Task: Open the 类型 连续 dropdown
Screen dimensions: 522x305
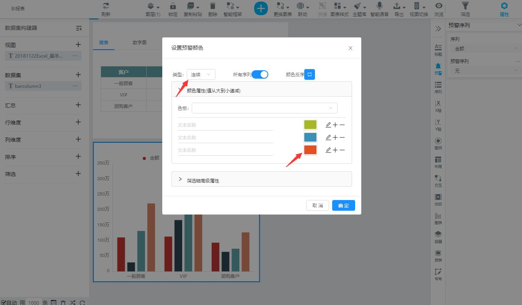Action: [201, 74]
